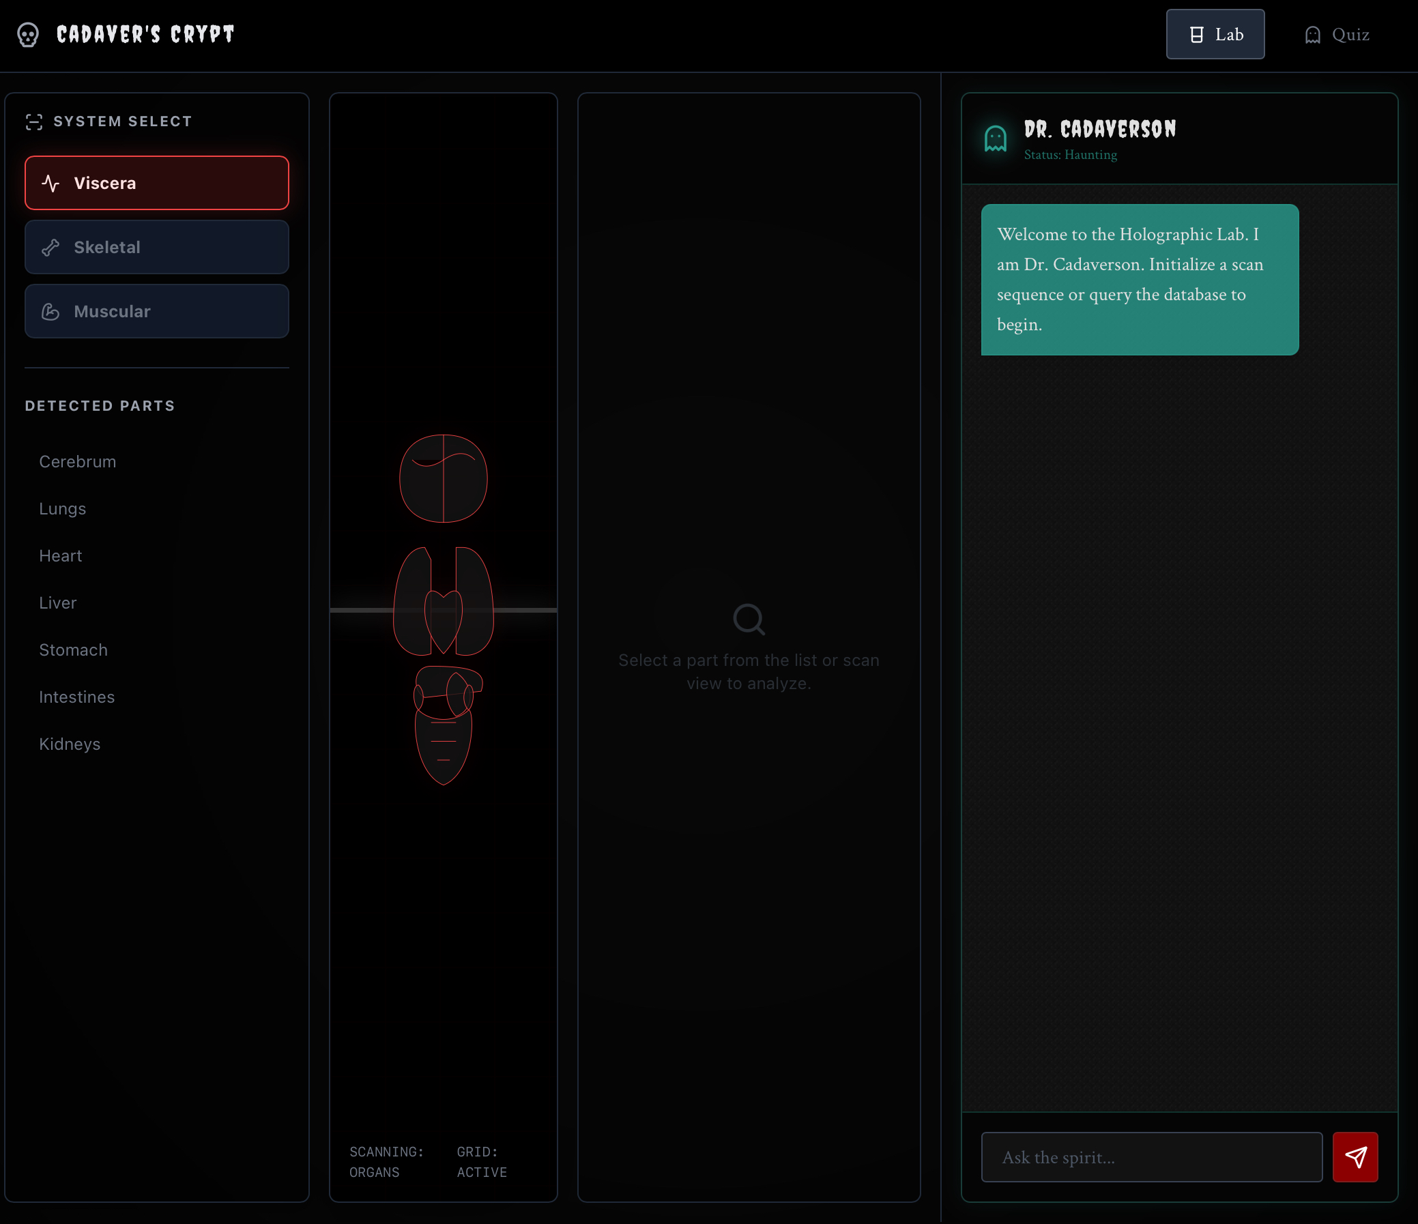Select Kidneys from the list
1418x1224 pixels.
pyautogui.click(x=70, y=744)
